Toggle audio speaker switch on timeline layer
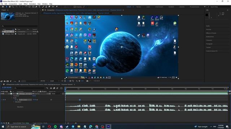Screen dimensions: 231x129 3,94
